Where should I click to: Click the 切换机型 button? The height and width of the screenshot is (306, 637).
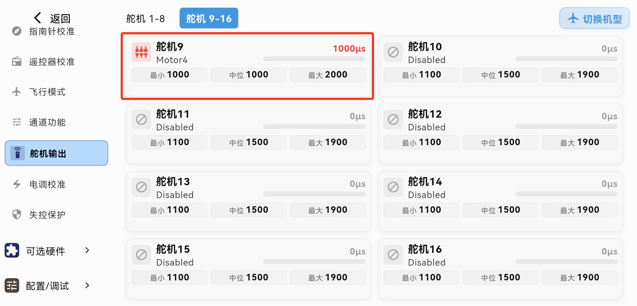[594, 19]
